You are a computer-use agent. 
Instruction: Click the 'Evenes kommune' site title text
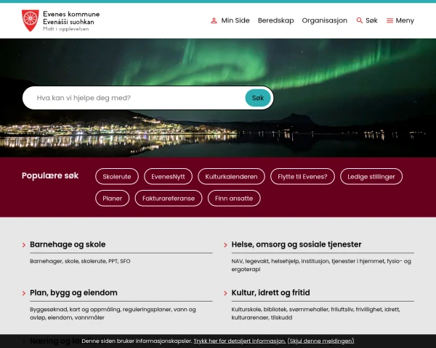tap(71, 14)
